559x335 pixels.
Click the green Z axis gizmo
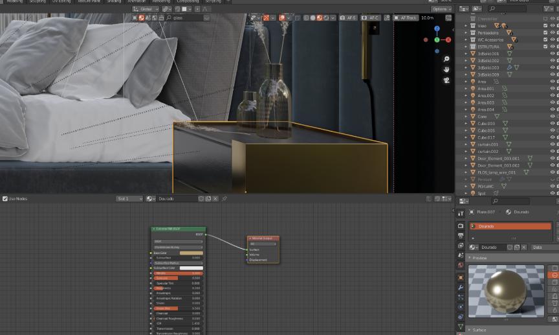point(437,40)
